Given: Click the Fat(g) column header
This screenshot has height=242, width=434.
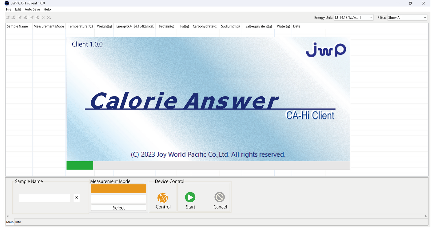Looking at the screenshot, I should click(185, 26).
